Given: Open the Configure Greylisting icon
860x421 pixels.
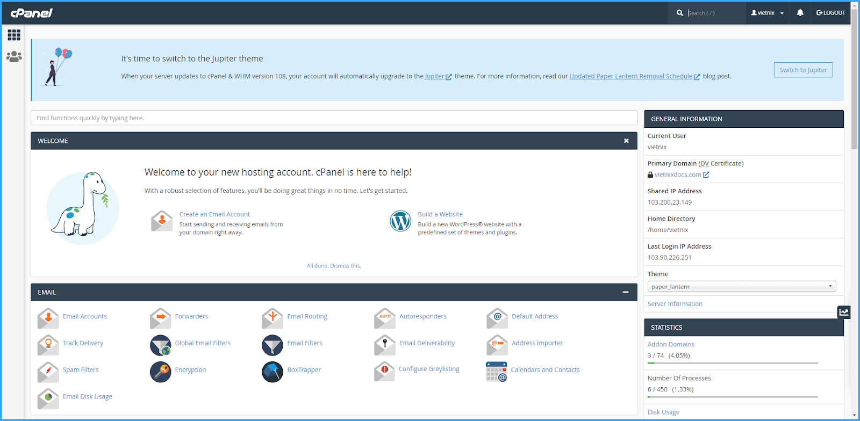Looking at the screenshot, I should point(385,371).
